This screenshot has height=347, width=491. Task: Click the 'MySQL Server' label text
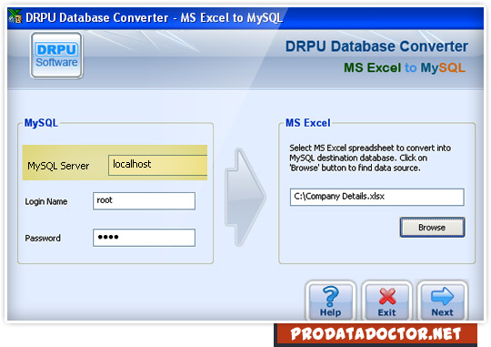coord(58,166)
